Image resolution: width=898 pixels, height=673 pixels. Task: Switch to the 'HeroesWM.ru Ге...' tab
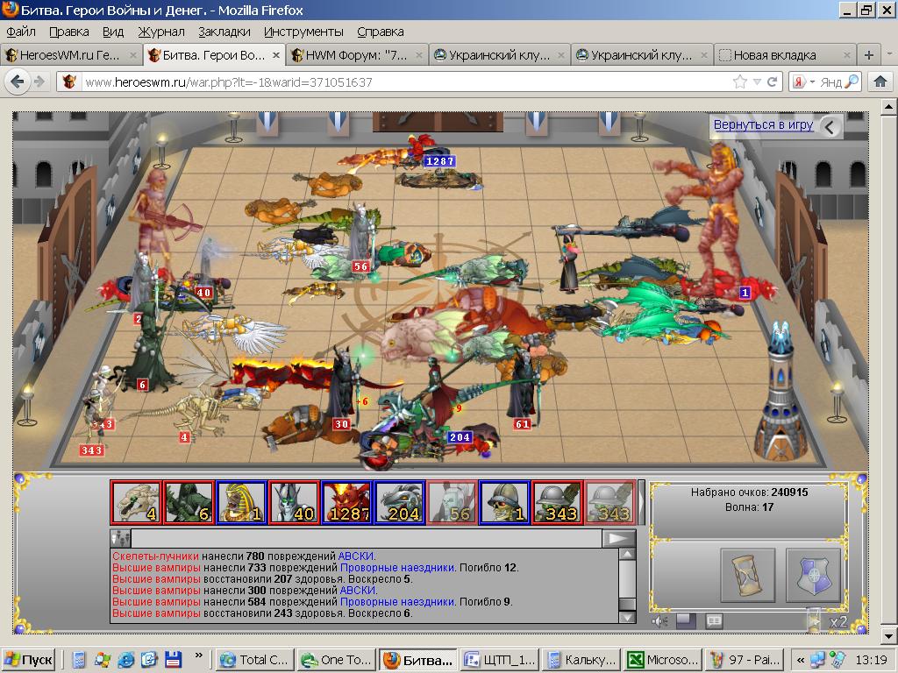(x=70, y=55)
